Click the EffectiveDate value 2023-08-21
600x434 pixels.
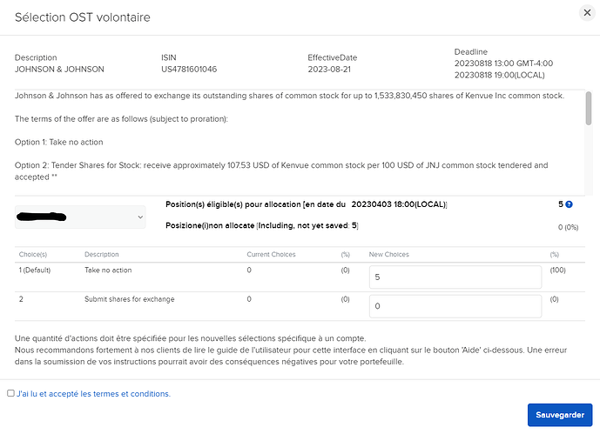point(331,69)
